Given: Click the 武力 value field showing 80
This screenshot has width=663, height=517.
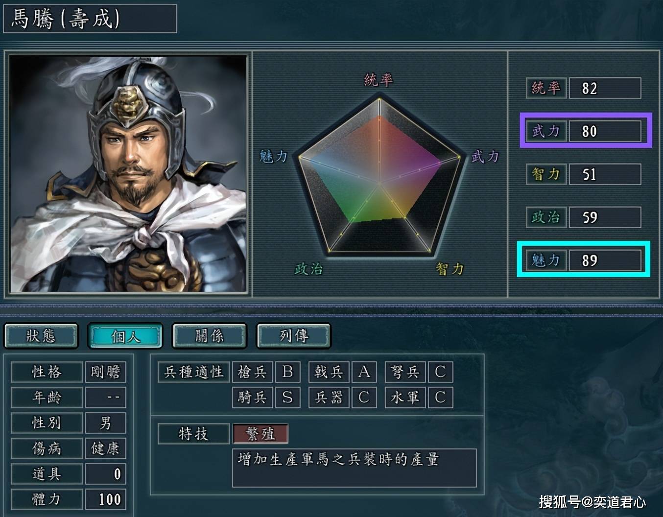Looking at the screenshot, I should [x=605, y=131].
